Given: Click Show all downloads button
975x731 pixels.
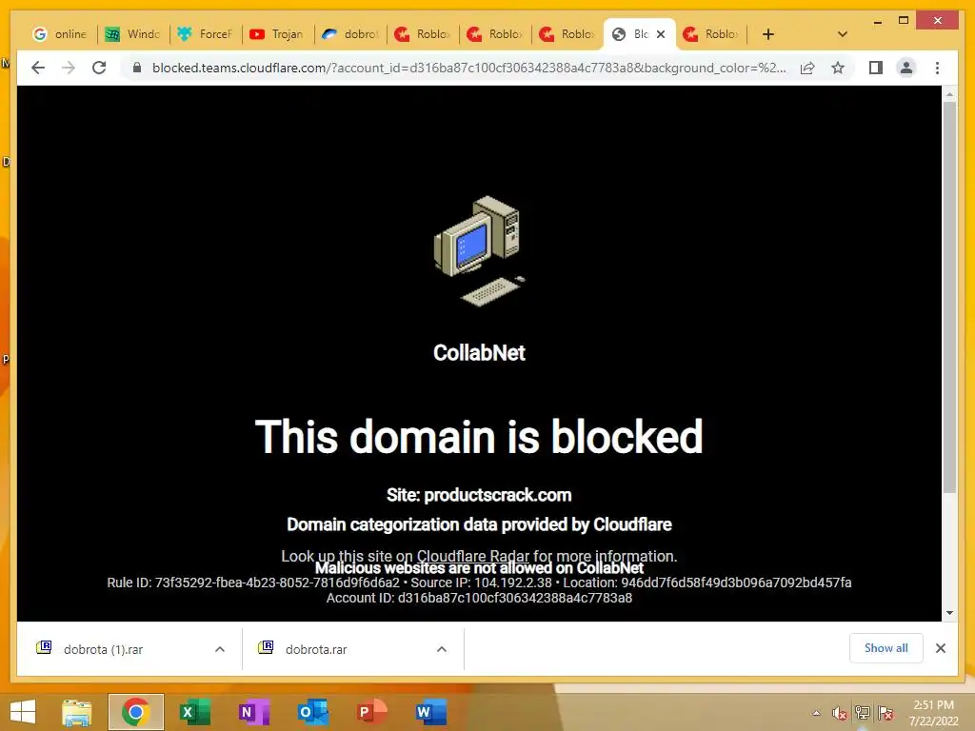Looking at the screenshot, I should coord(885,648).
